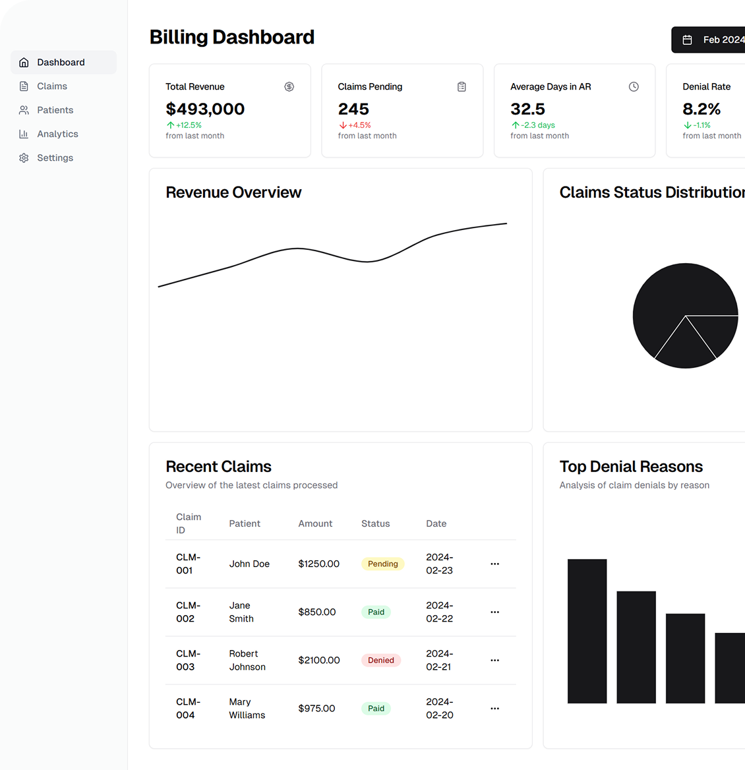Expand row options for claim CLM-002
The width and height of the screenshot is (745, 770).
click(x=494, y=612)
